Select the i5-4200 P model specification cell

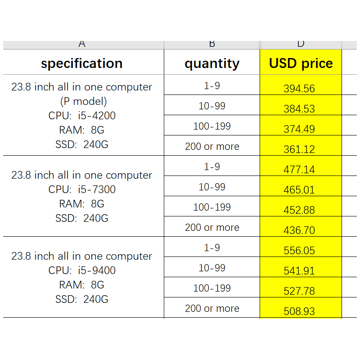(x=82, y=115)
